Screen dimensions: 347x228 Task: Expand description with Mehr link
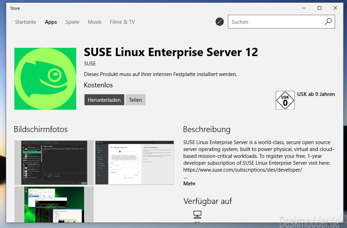coord(189,184)
